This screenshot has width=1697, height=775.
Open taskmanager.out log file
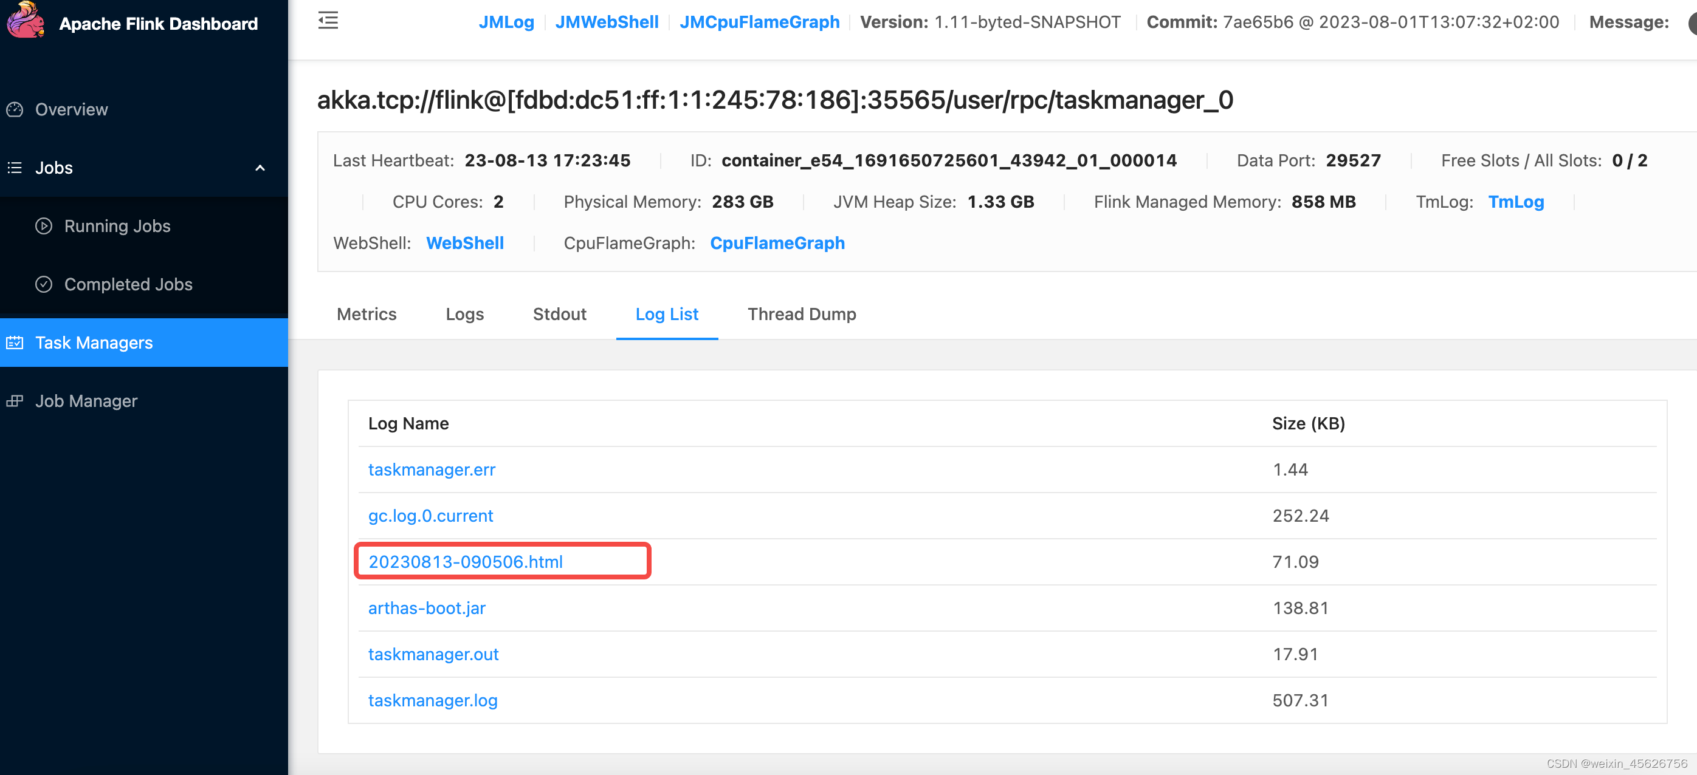tap(433, 654)
